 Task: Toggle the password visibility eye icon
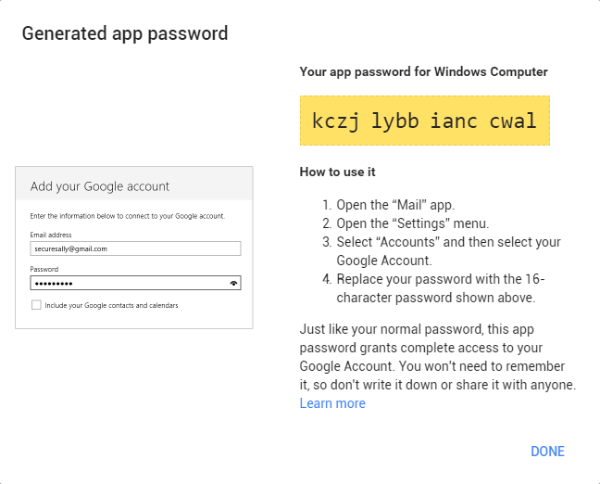click(233, 283)
